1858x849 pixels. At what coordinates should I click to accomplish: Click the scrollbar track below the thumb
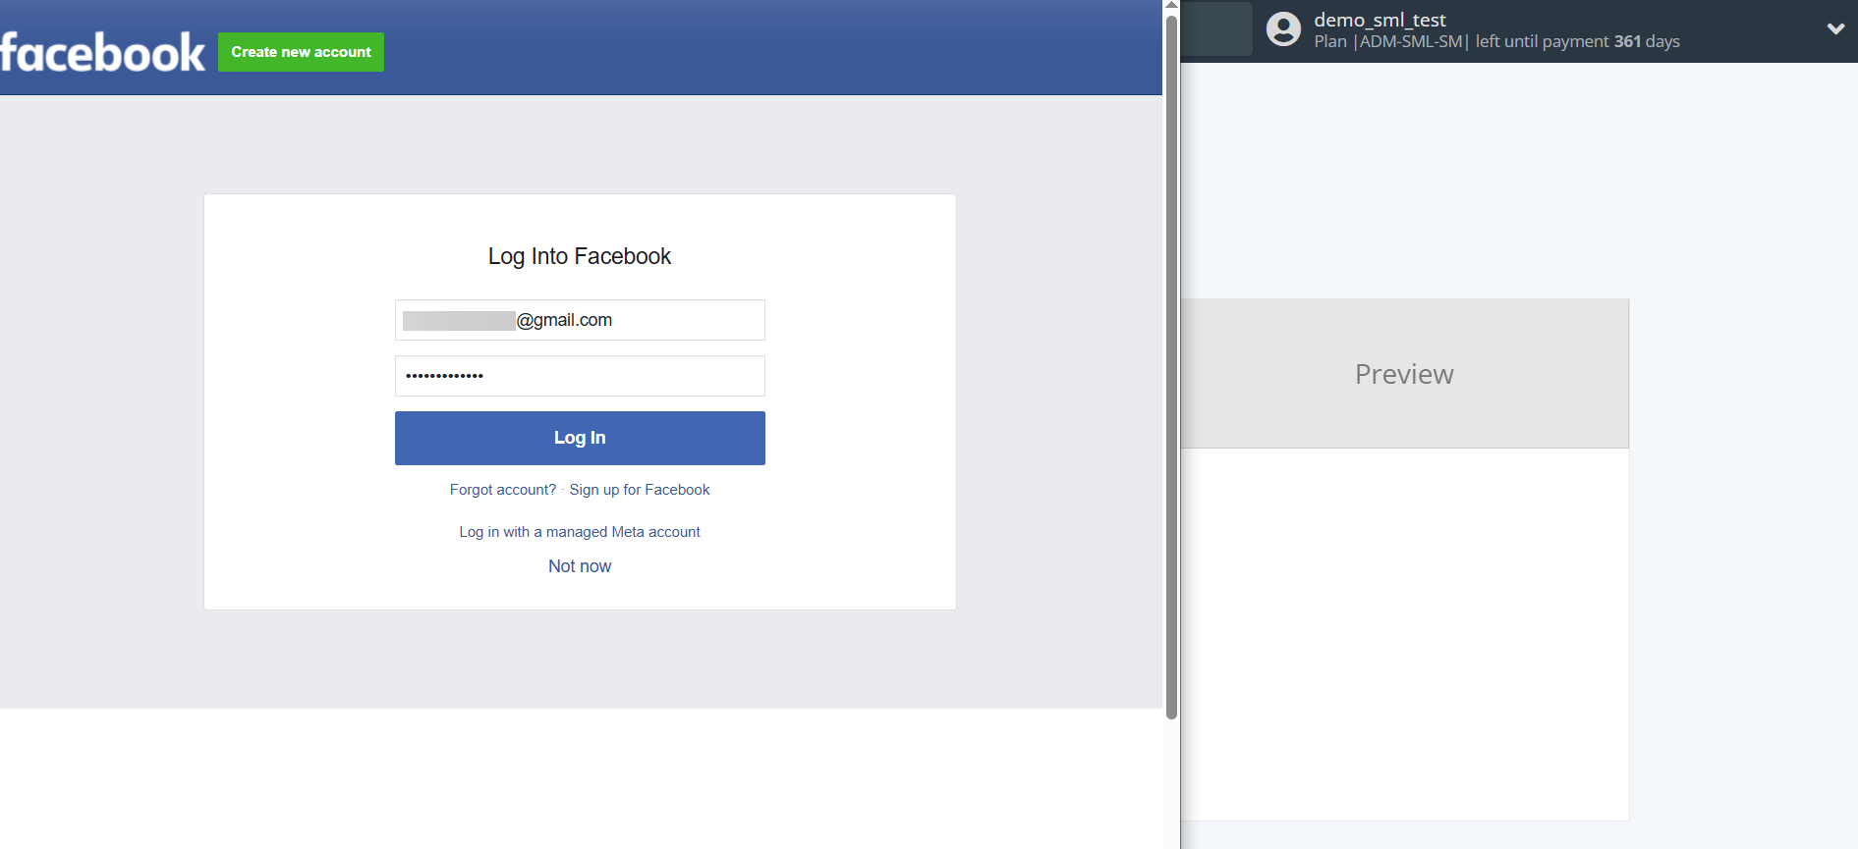point(1171,785)
